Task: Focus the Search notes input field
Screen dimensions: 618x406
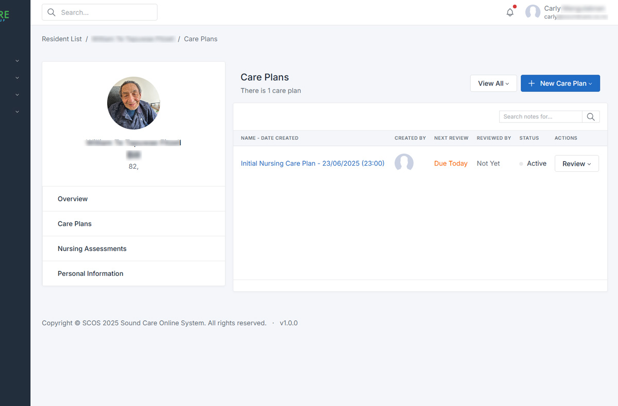Action: click(540, 117)
